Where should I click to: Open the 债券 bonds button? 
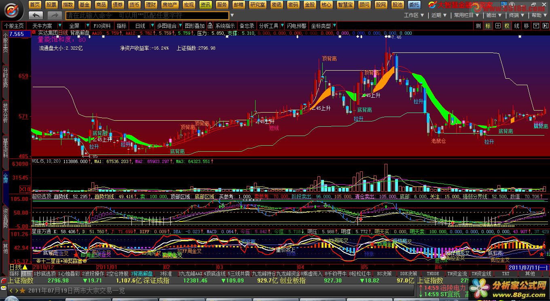(118, 5)
